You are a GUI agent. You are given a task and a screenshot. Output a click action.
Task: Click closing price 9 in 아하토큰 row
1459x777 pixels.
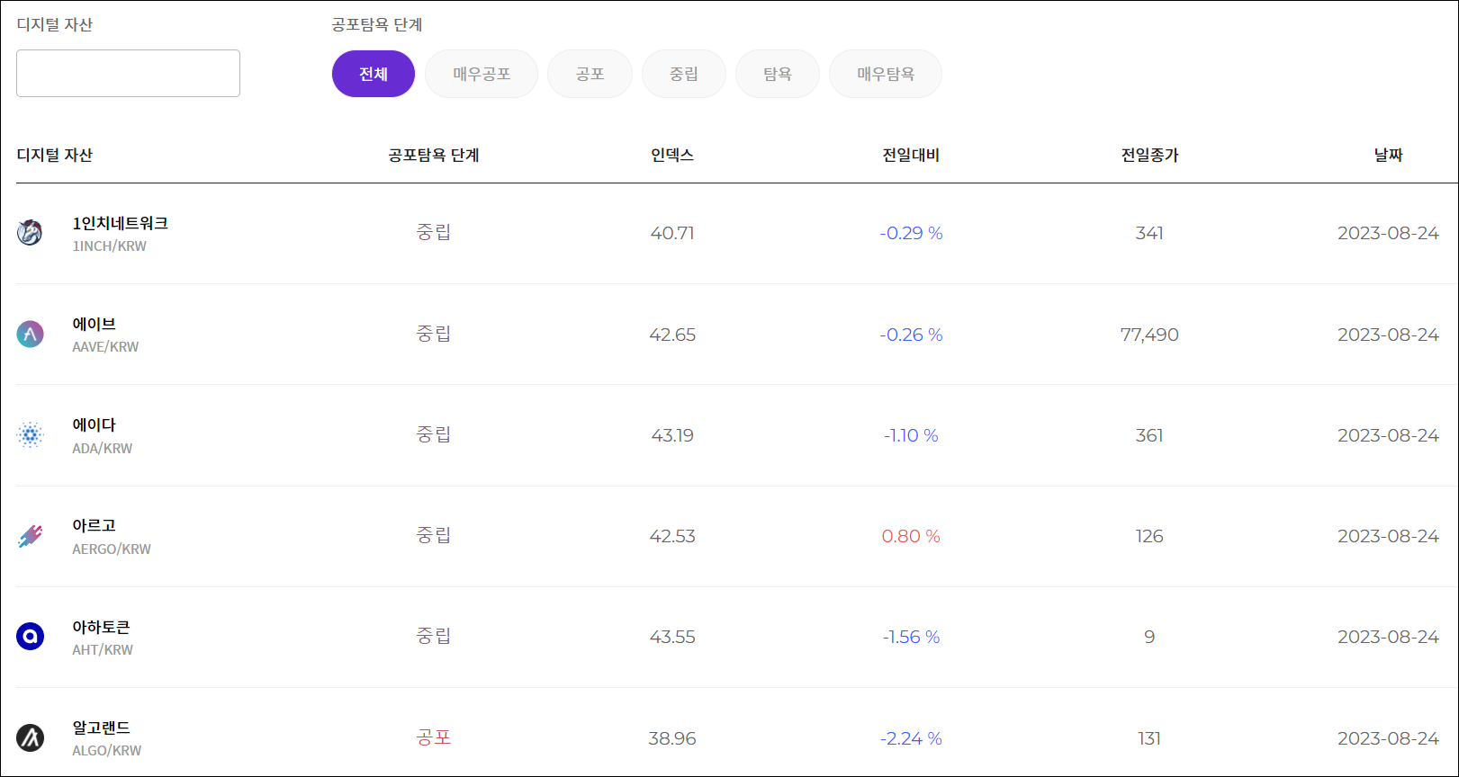[1149, 637]
